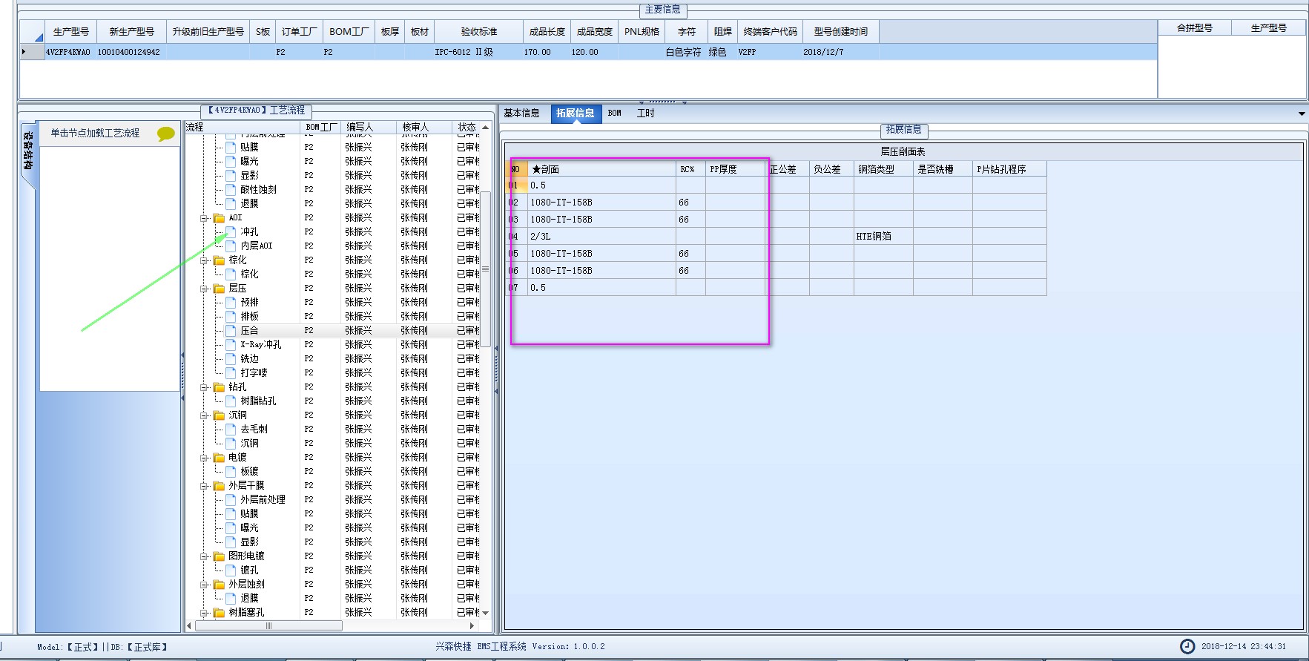Viewport: 1309px width, 661px height.
Task: Click the scroll down arrow of process tree
Action: tap(486, 613)
